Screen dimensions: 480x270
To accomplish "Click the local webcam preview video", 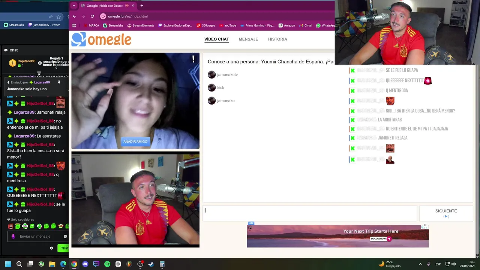I will [x=135, y=200].
